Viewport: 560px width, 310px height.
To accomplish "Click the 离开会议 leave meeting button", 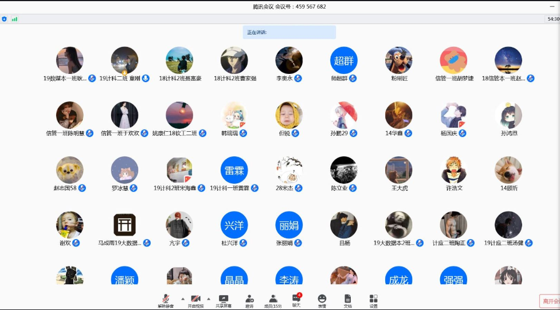I will [x=549, y=301].
